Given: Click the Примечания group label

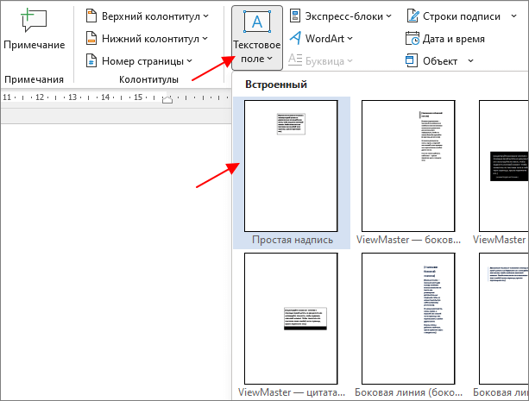Looking at the screenshot, I should point(34,79).
